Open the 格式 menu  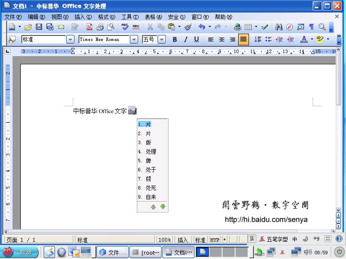pyautogui.click(x=107, y=17)
